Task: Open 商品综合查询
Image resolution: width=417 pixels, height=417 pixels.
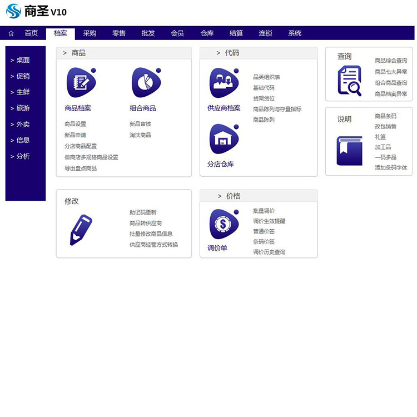Action: [x=391, y=61]
